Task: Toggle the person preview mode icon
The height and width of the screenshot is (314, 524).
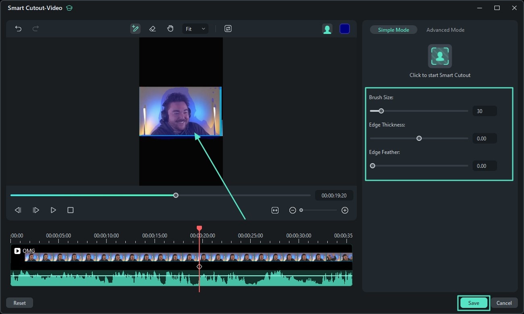Action: pyautogui.click(x=327, y=29)
